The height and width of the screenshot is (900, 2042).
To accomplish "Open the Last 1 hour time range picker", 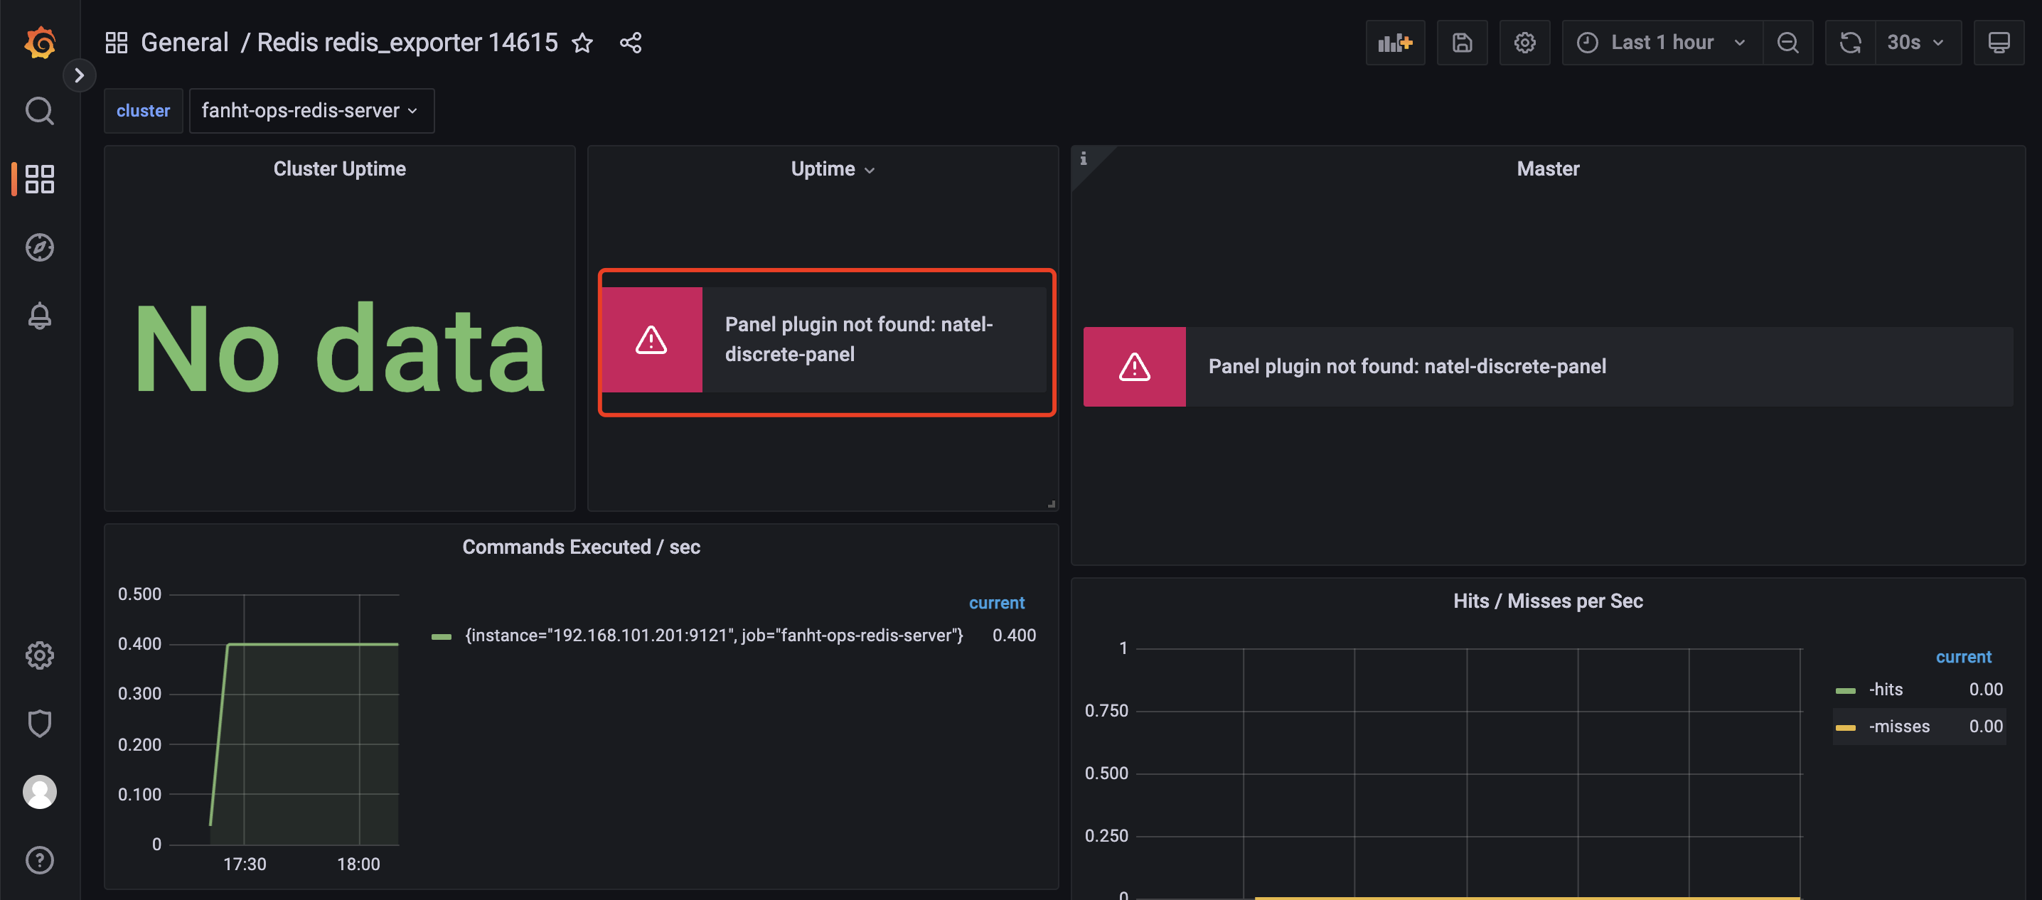I will (1662, 43).
